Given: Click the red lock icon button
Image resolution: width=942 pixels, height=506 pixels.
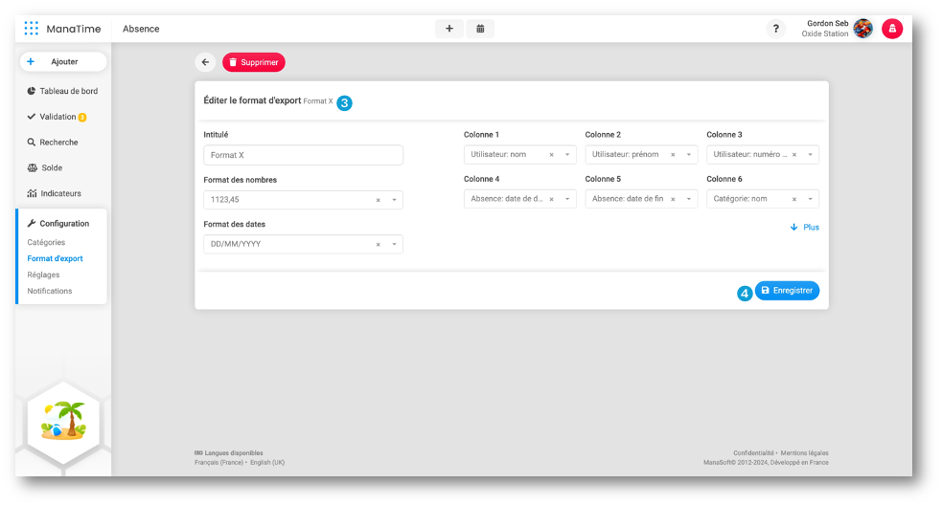Looking at the screenshot, I should (x=892, y=29).
